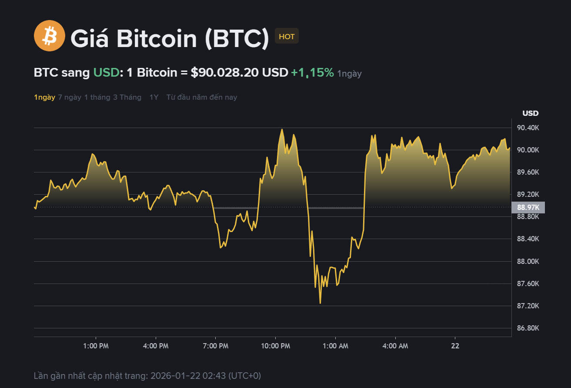Select Từ đầu năm đến nay range

point(202,97)
